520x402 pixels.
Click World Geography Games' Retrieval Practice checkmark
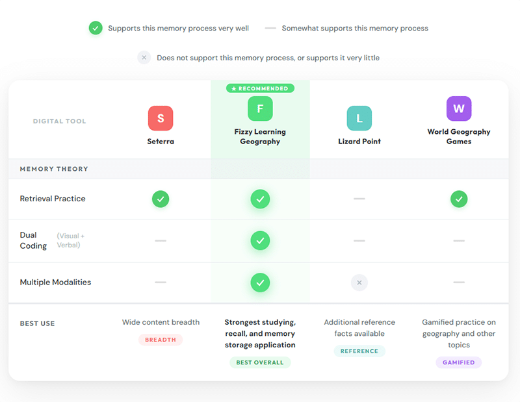point(459,199)
